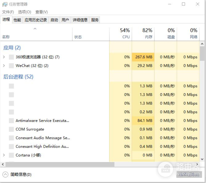Click the 简略信息 collapse arrow icon

[x=5, y=175]
